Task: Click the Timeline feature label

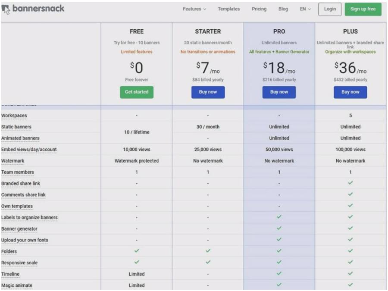Action: tap(10, 274)
